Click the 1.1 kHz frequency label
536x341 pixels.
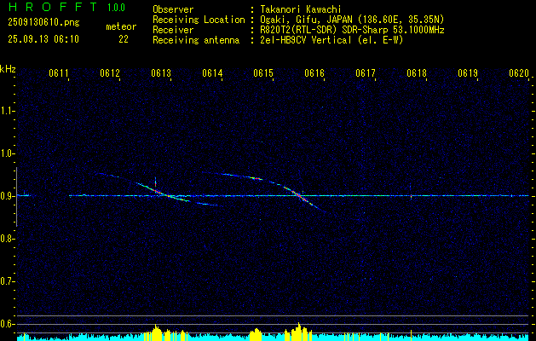point(7,111)
